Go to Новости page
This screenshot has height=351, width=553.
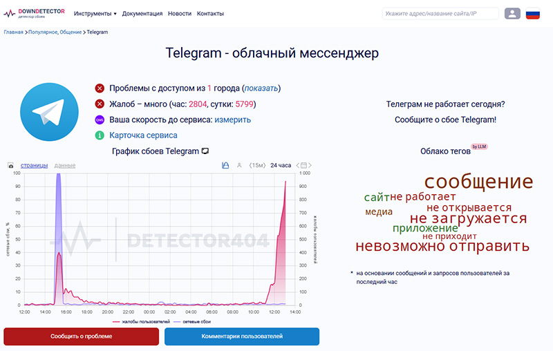[x=180, y=14]
